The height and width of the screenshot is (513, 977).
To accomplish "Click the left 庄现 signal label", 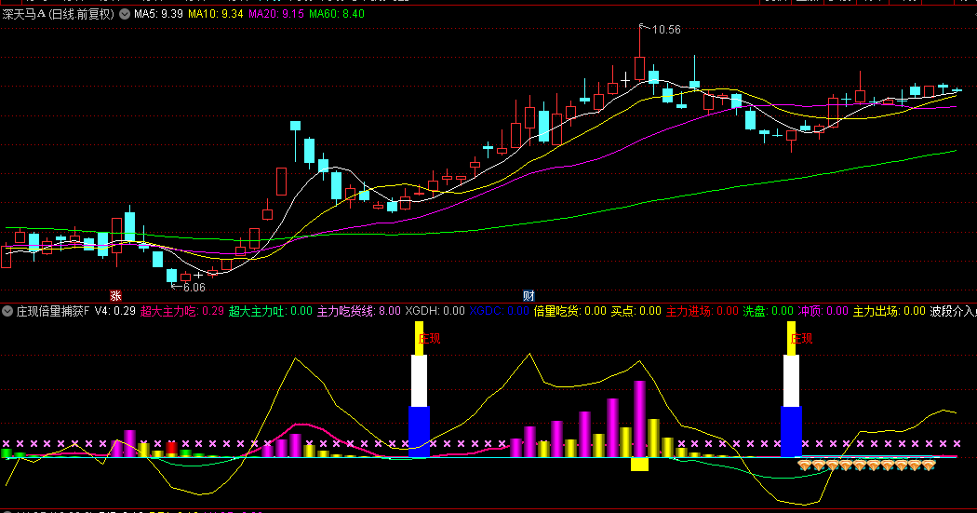I will pos(429,339).
